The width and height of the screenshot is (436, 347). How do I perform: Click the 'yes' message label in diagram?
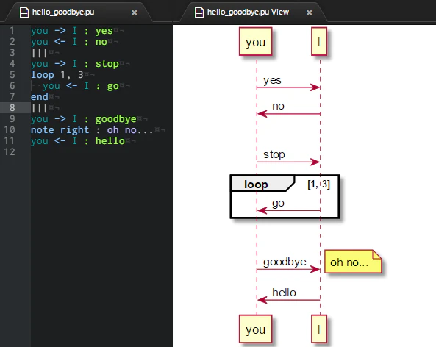pyautogui.click(x=272, y=80)
